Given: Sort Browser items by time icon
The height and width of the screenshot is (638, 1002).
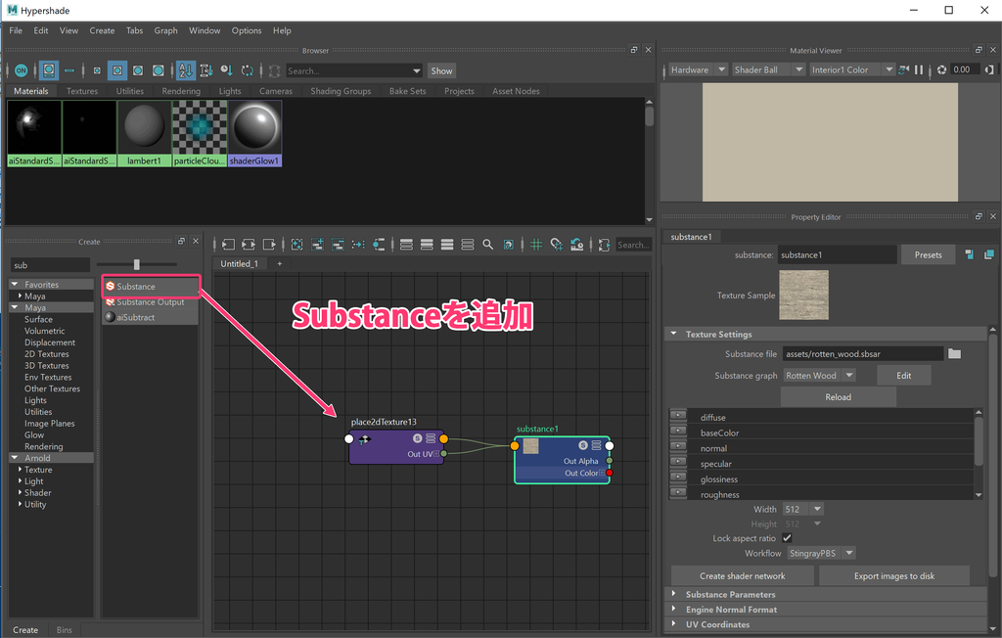Looking at the screenshot, I should click(x=226, y=70).
